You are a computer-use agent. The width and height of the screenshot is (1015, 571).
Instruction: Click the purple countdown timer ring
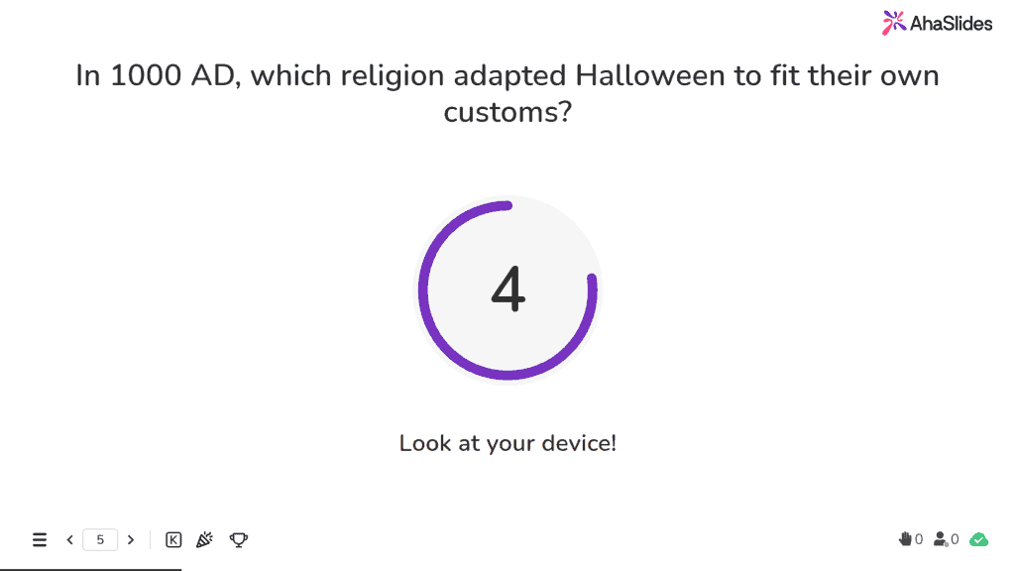coord(508,290)
